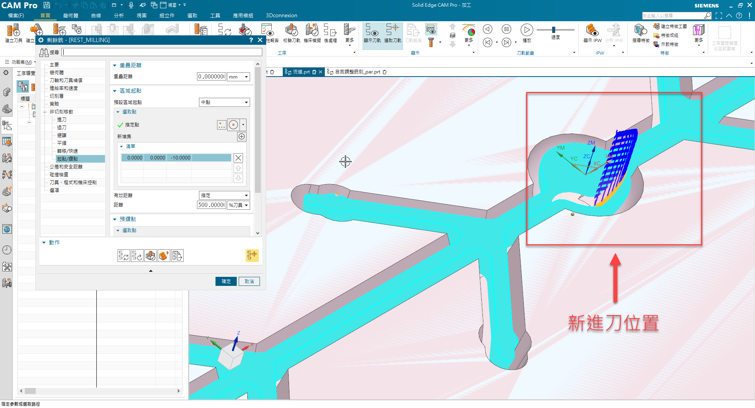This screenshot has height=408, width=755.
Task: Click generate toolpath icon in 動作 section
Action: [124, 256]
